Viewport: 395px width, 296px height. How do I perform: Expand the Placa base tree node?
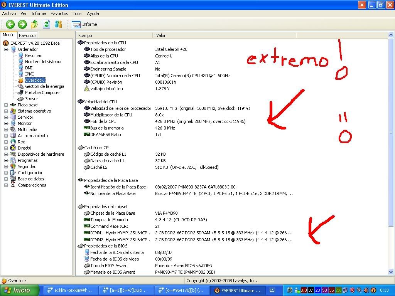coord(6,105)
